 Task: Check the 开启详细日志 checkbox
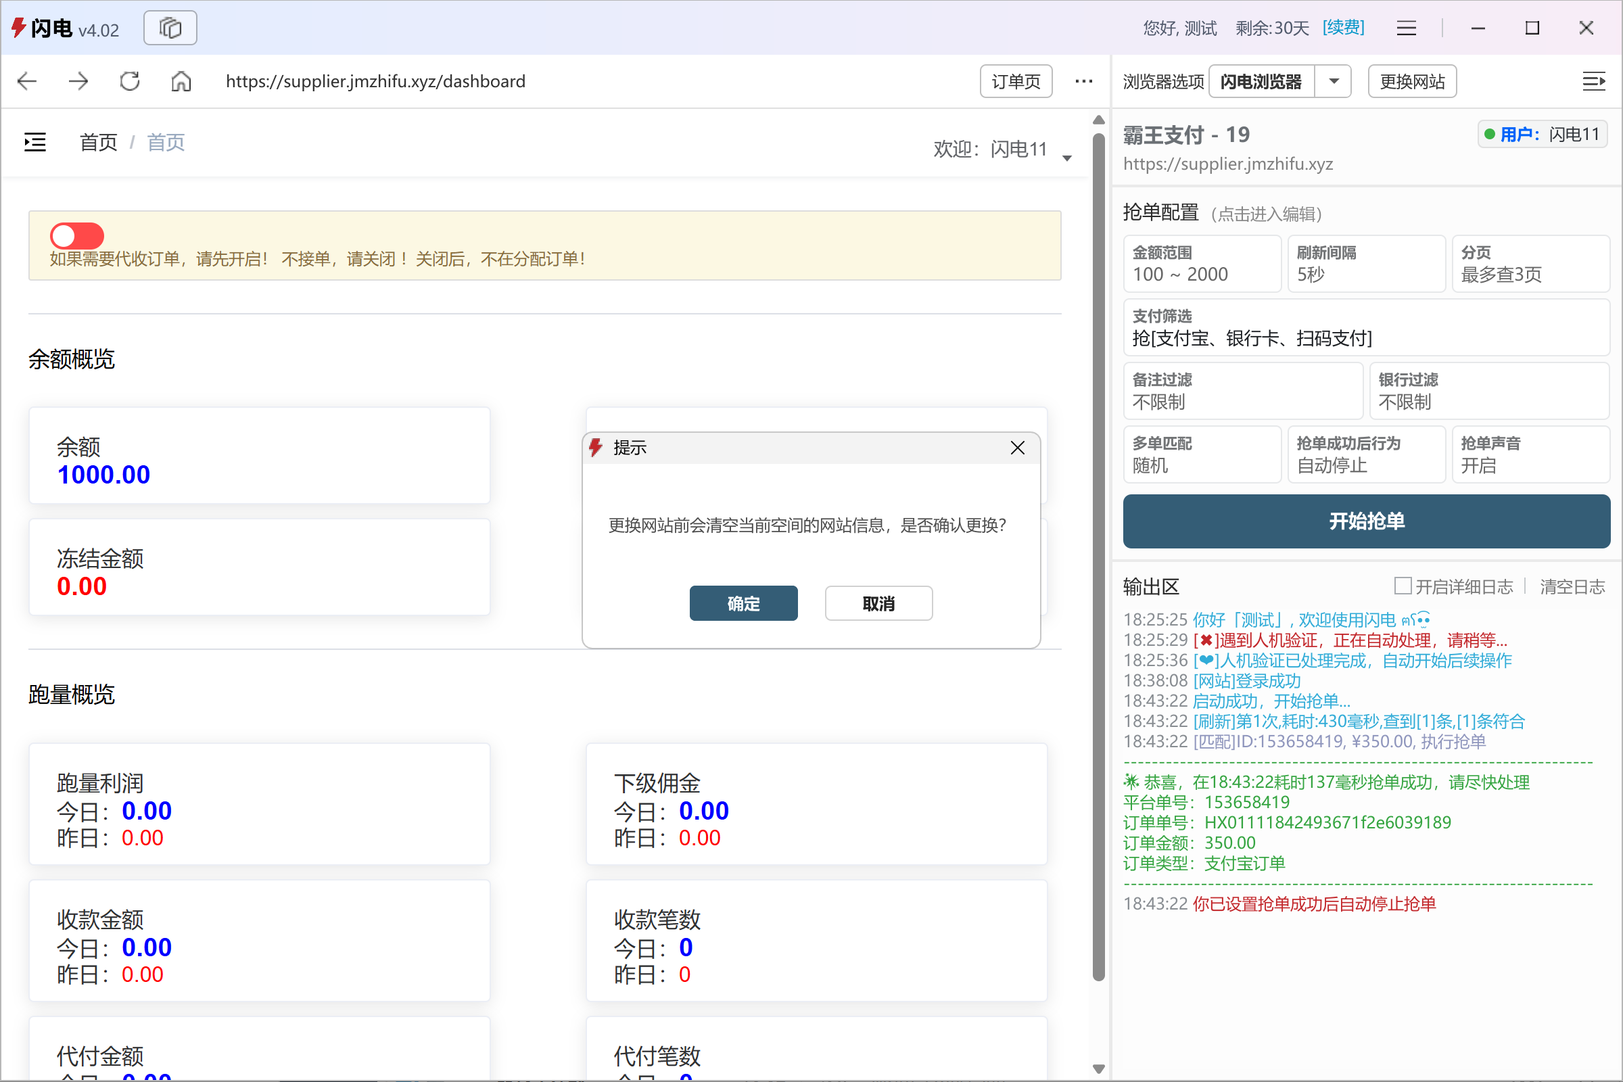coord(1403,585)
